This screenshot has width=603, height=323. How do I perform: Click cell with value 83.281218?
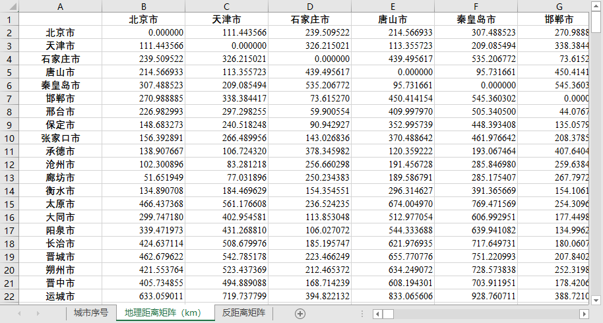226,164
